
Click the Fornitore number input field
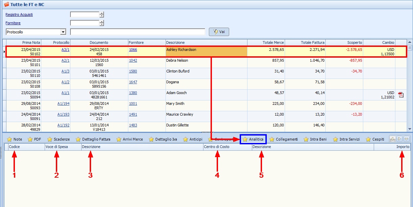tap(84, 23)
